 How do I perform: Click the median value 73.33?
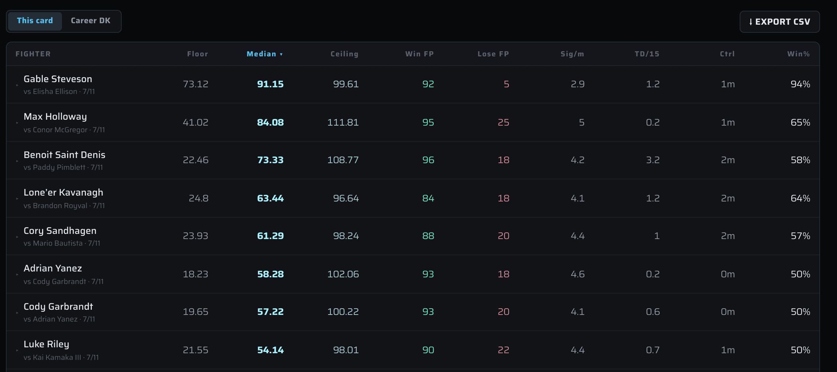pos(270,160)
